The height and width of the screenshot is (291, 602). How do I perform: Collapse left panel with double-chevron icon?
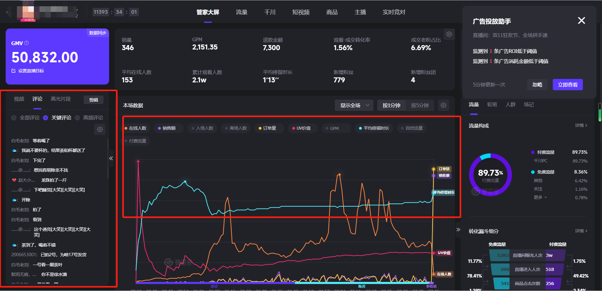point(111,158)
